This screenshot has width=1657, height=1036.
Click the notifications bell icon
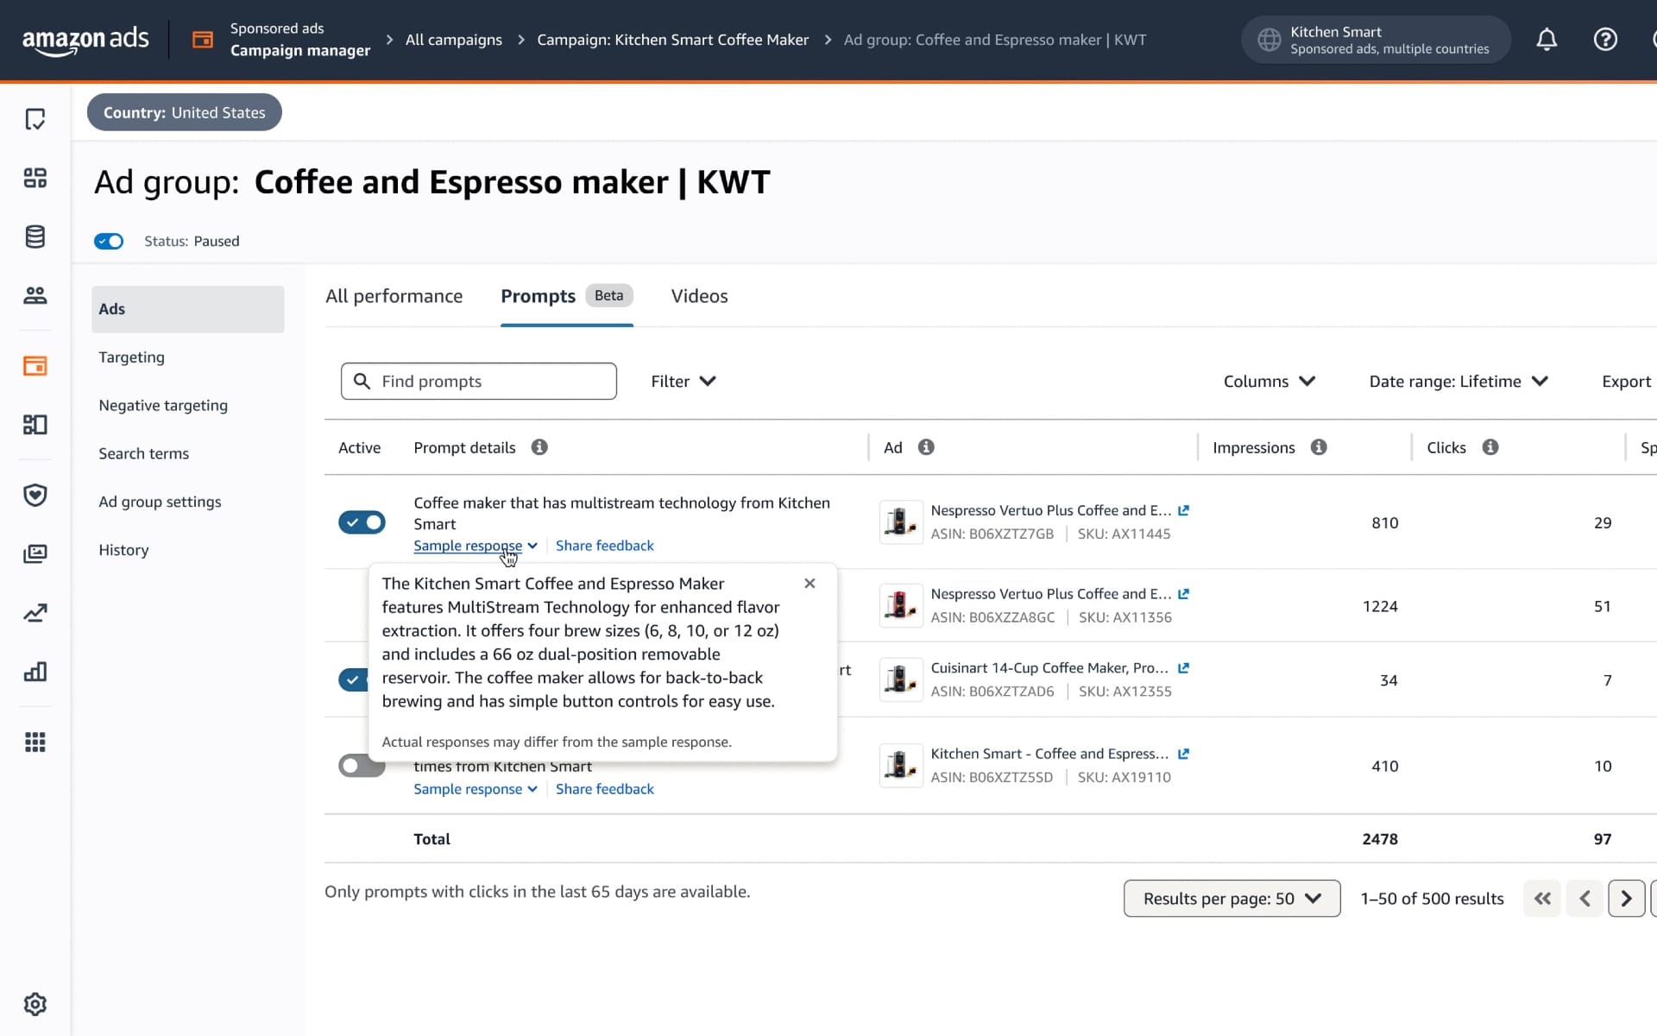[1546, 39]
